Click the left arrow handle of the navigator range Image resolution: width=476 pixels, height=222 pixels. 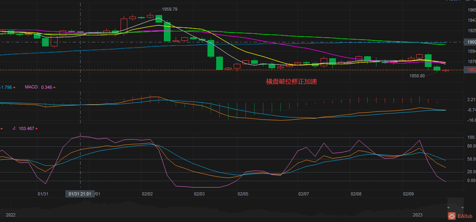pyautogui.click(x=449, y=208)
